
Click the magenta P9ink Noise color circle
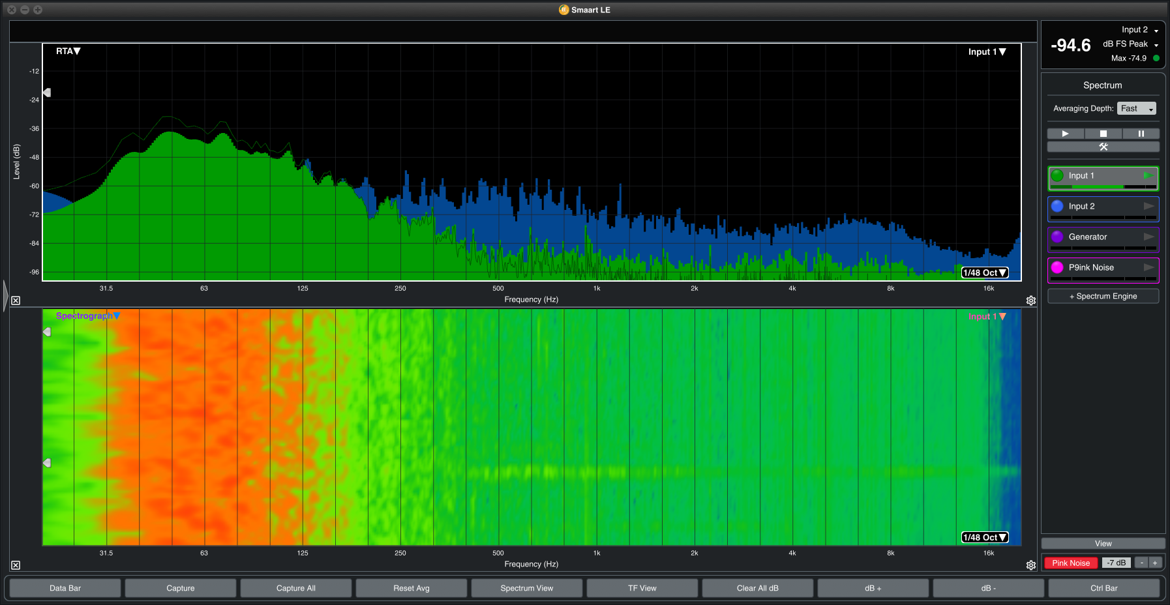1057,267
